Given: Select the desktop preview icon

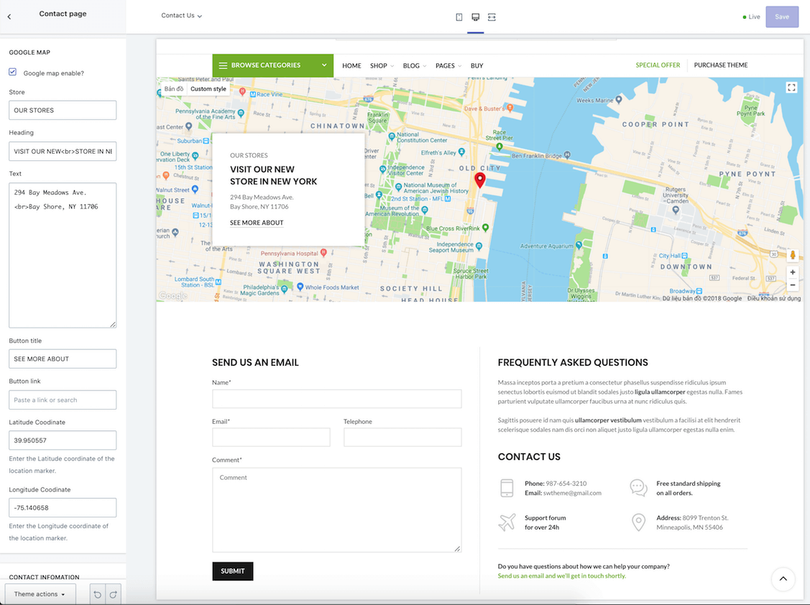Looking at the screenshot, I should [475, 17].
